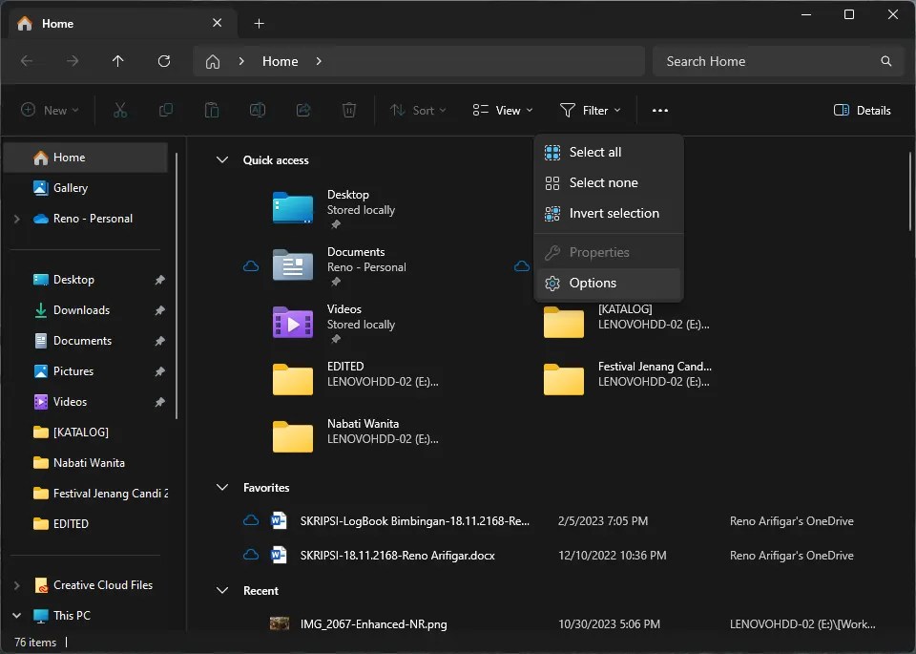The image size is (916, 654).
Task: Toggle the Details pane button
Action: coord(861,110)
